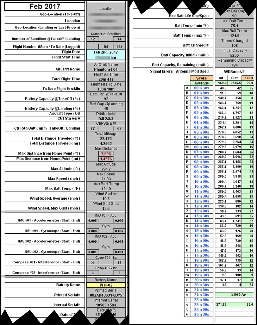Select the "Dist" column header
257x325 pixels.
[234, 78]
